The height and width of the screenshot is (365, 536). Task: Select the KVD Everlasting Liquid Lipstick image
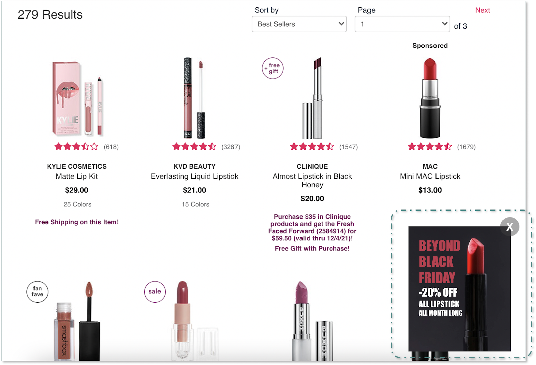pyautogui.click(x=194, y=98)
